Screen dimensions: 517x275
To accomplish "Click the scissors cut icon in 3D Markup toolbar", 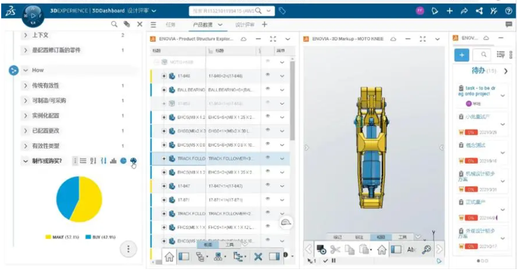I will click(335, 249).
